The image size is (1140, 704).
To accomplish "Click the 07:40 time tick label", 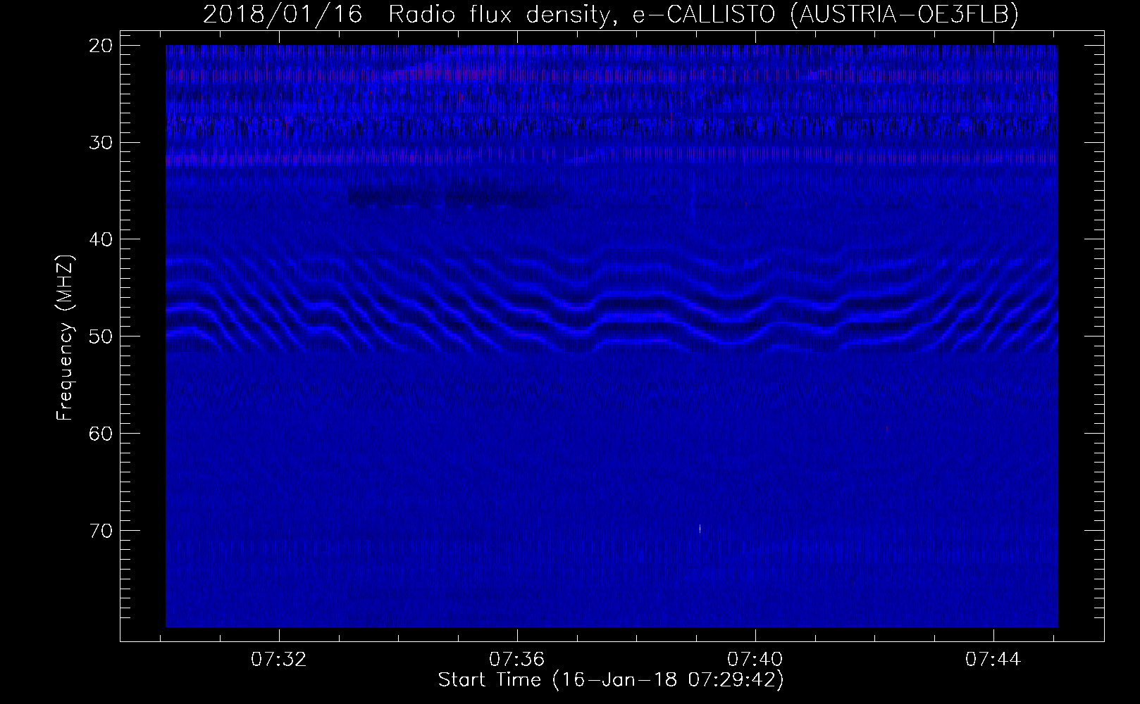I will click(x=756, y=660).
